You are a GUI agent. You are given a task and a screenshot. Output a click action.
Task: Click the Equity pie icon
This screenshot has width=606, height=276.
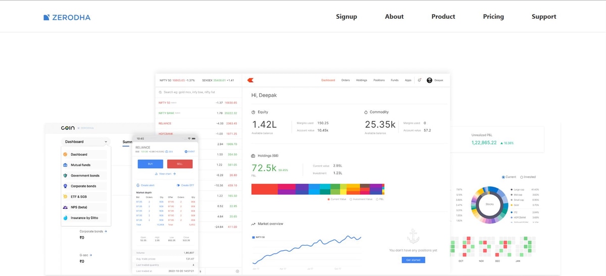(x=254, y=112)
